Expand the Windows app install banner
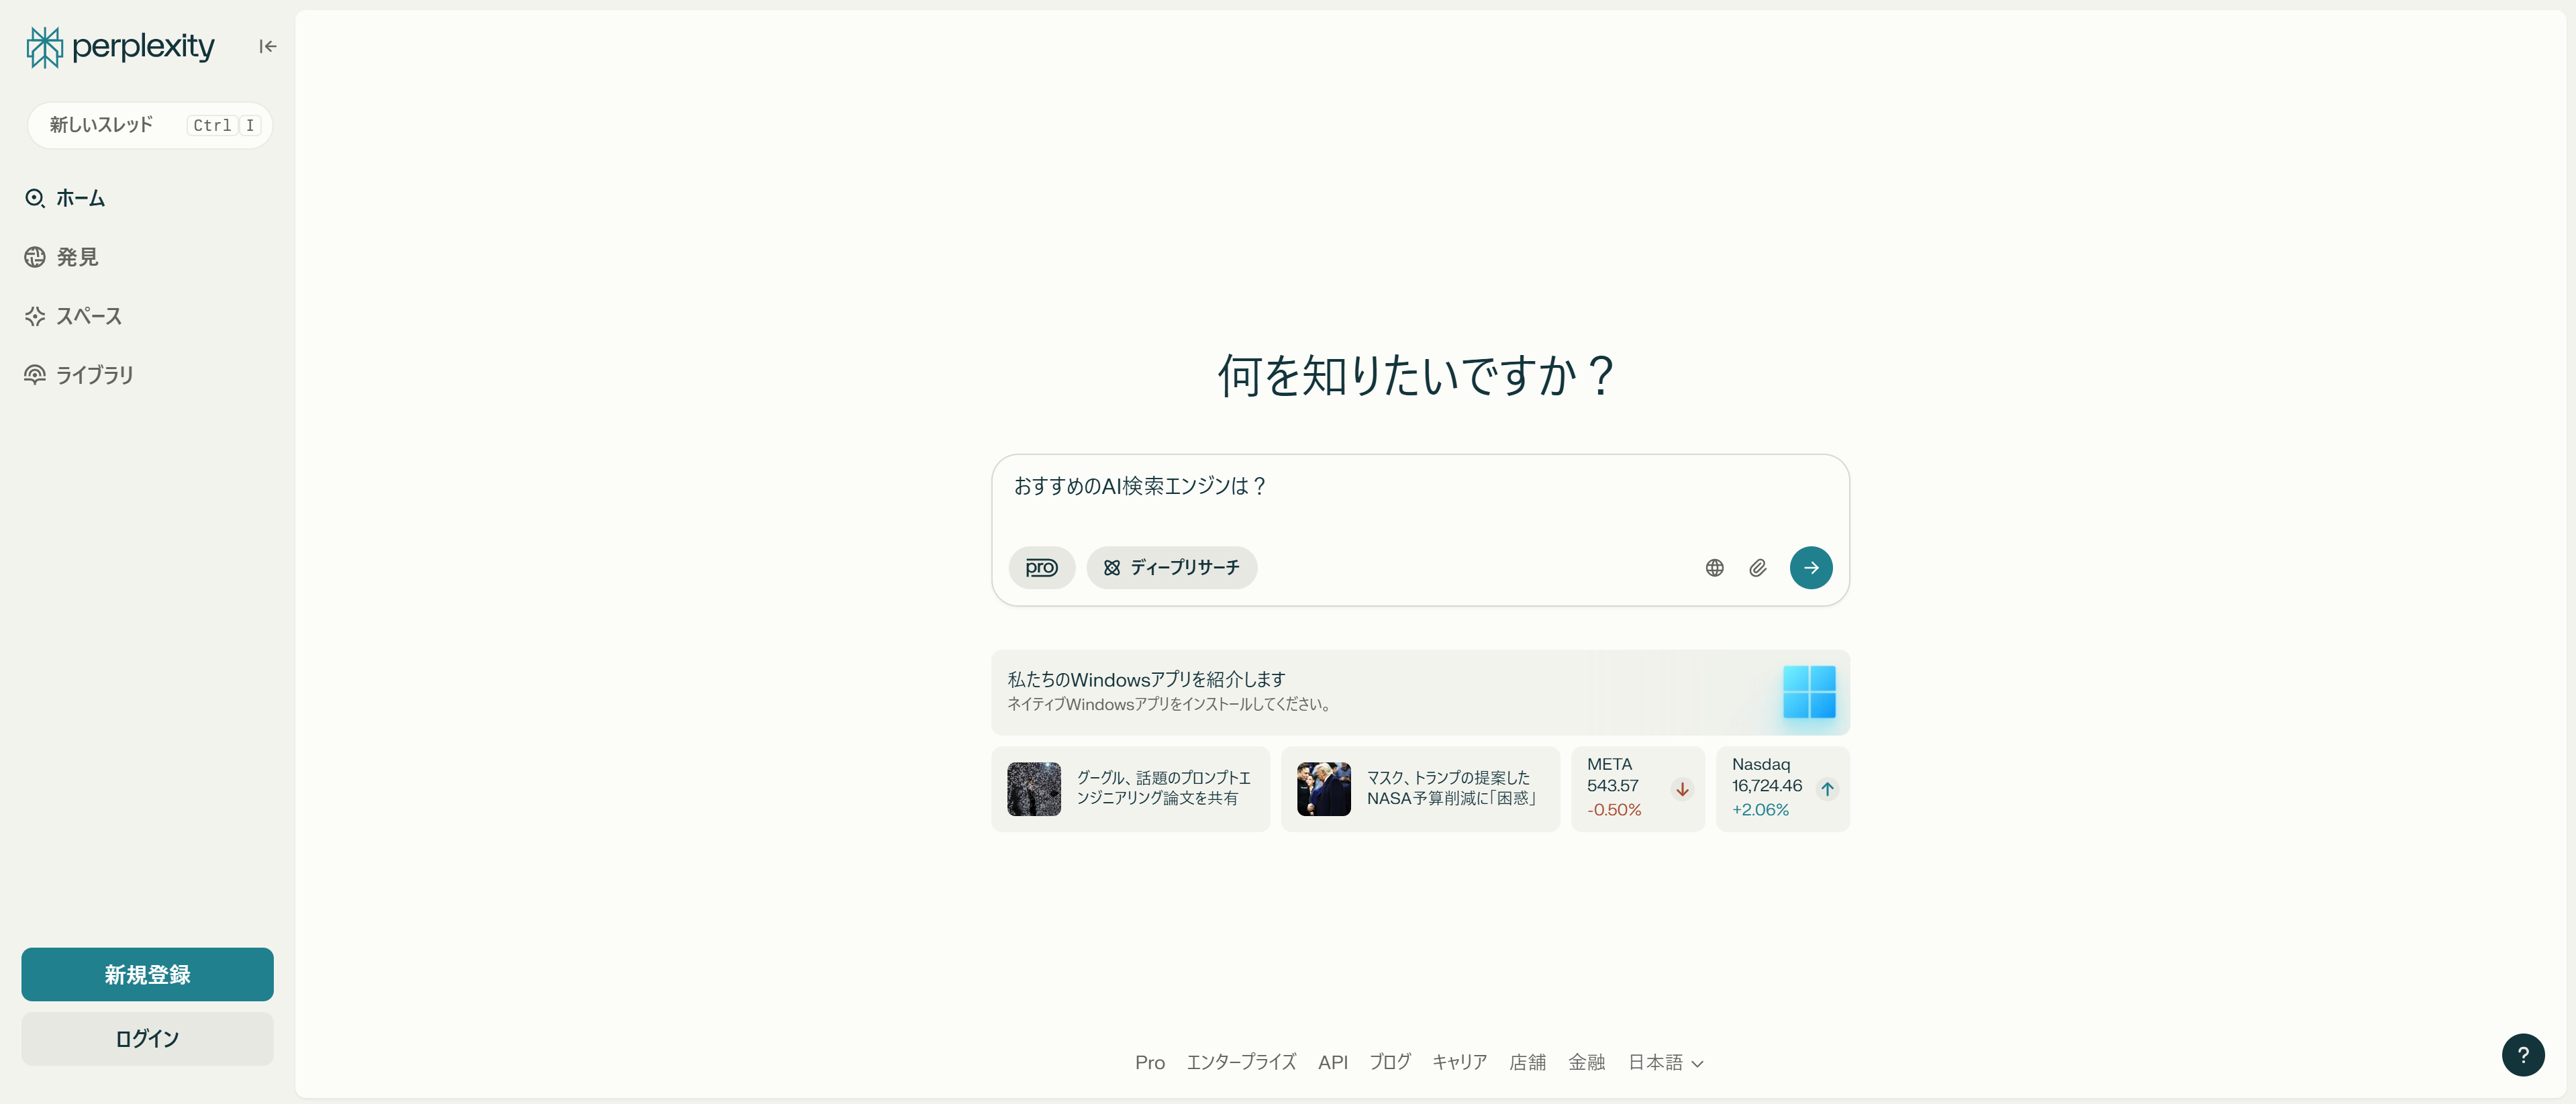Viewport: 2576px width, 1104px height. [1420, 692]
